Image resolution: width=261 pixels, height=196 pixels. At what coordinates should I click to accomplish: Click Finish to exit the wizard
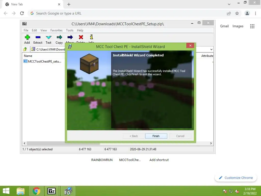156,136
